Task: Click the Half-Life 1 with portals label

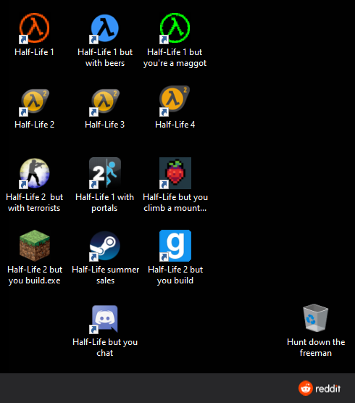Action: [104, 202]
